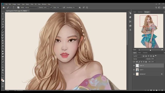The height and width of the screenshot is (93, 165).
Task: Select the Magic Wand tool
Action: point(3,22)
